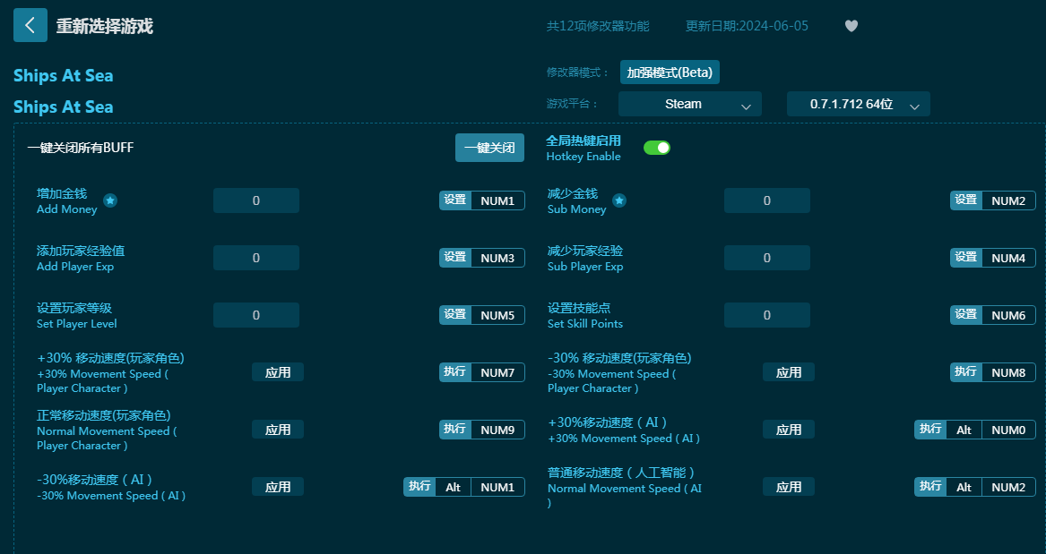
Task: Apply -30% Movement Speed for Player Character
Action: click(789, 372)
